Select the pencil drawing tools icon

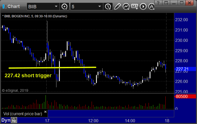[117, 6]
